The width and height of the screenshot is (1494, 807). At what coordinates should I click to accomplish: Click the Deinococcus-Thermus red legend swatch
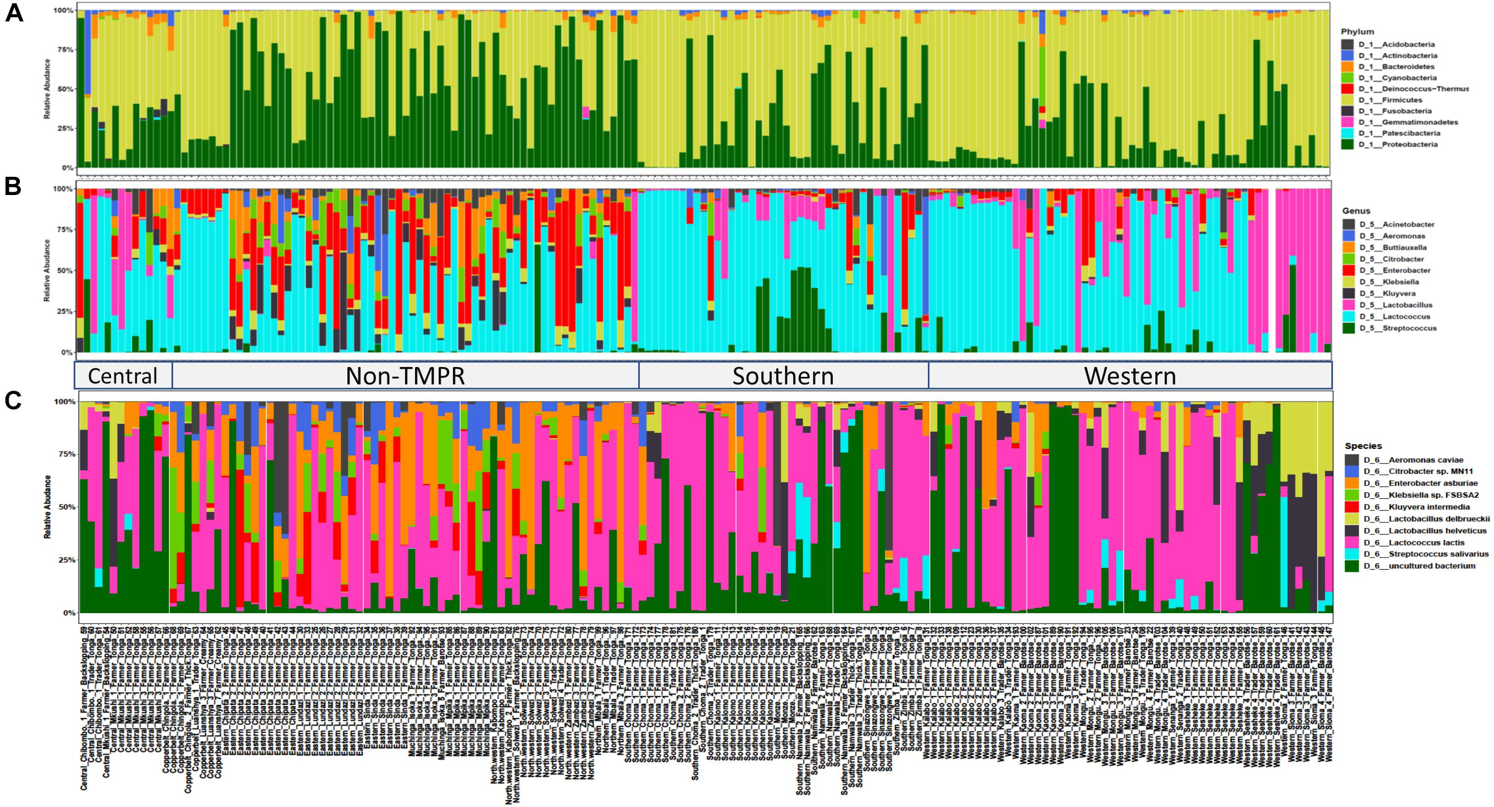point(1347,88)
